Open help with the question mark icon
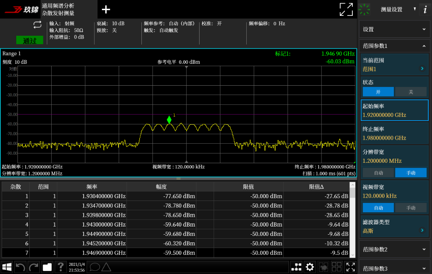 point(61,267)
